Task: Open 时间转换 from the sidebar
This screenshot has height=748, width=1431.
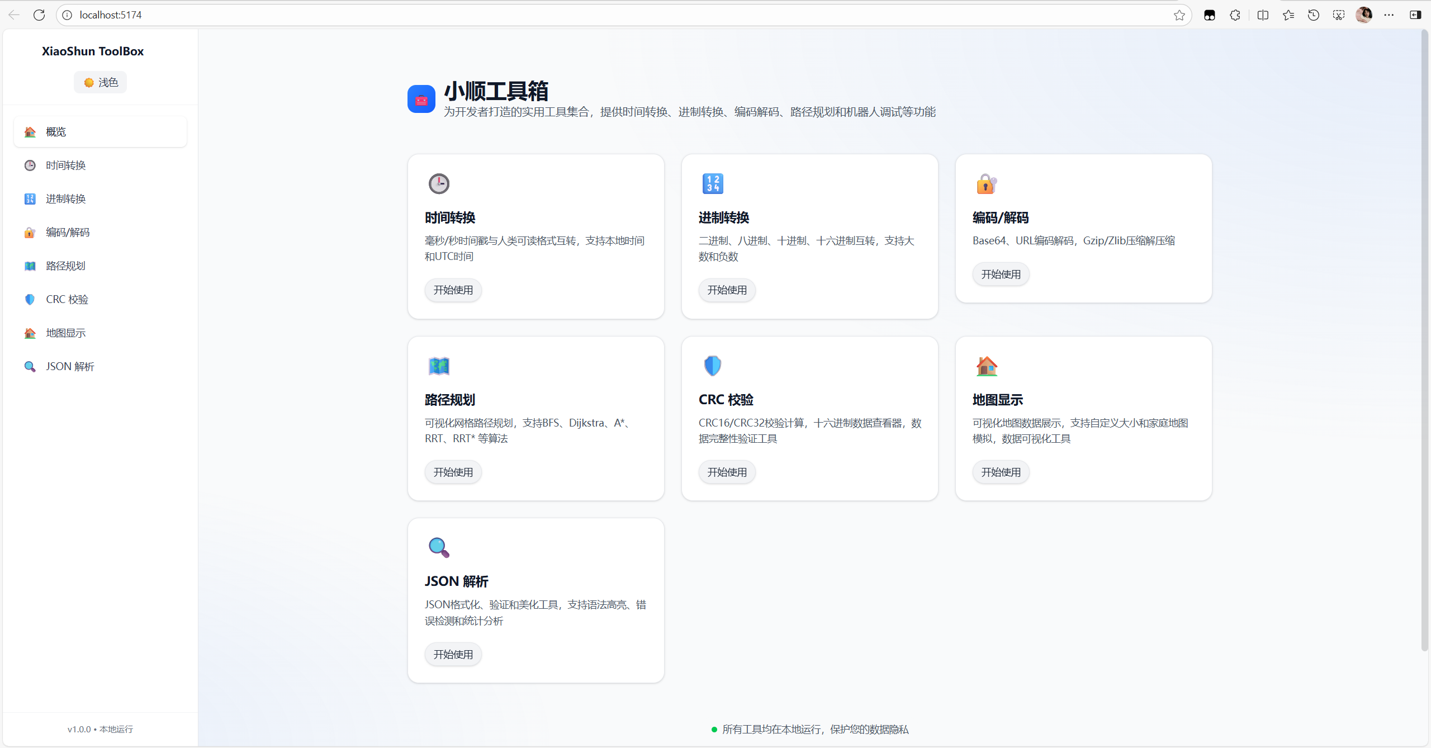Action: [x=101, y=165]
